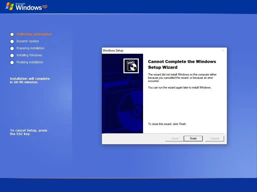Click the Windows XP wordmark text
Screen dimensions: 257x192
[x=31, y=7]
